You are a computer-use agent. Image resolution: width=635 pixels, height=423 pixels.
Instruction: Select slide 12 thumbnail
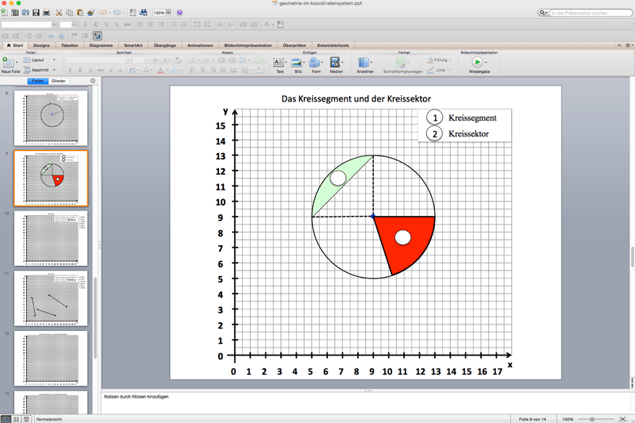[x=51, y=359]
